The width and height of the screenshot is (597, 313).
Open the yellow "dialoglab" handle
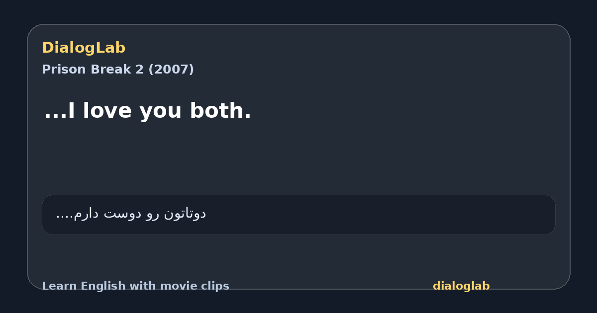(x=461, y=286)
